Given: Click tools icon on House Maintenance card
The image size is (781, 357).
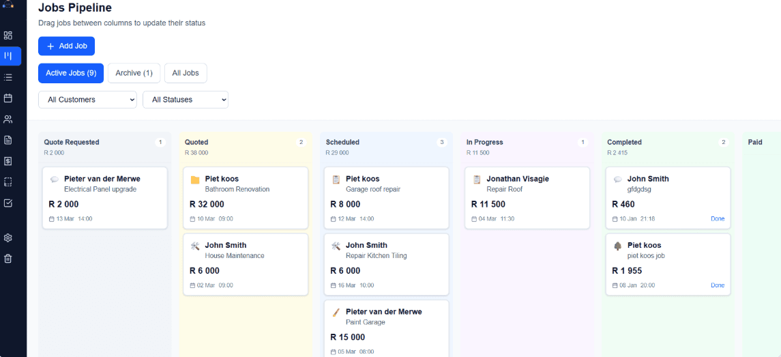Looking at the screenshot, I should [195, 246].
